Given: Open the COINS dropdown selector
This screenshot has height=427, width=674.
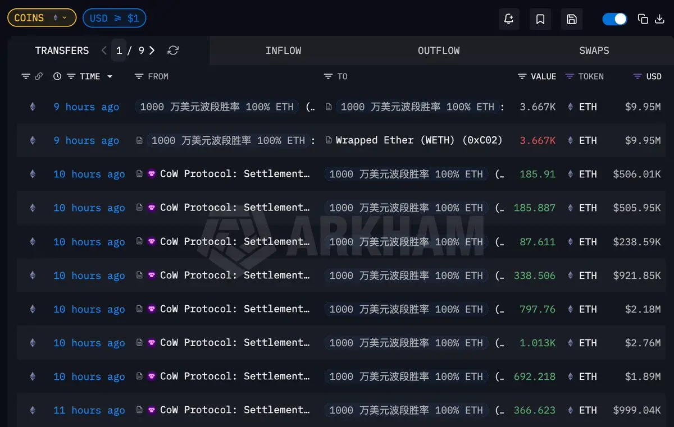Looking at the screenshot, I should click(42, 18).
